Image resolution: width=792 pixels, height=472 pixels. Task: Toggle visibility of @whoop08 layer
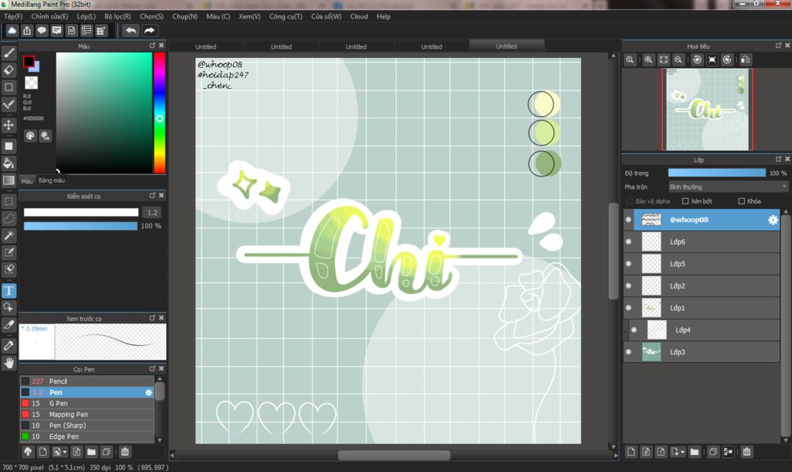click(628, 220)
